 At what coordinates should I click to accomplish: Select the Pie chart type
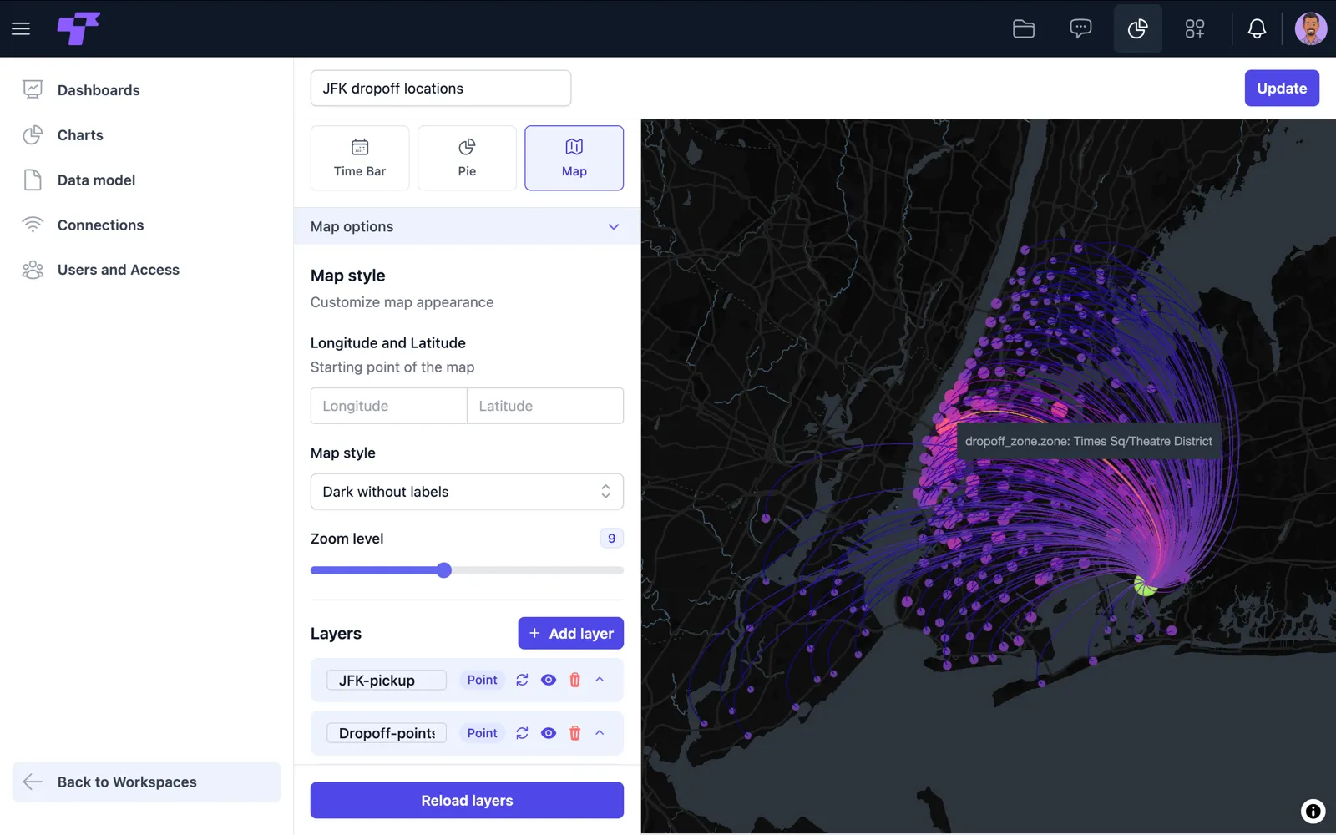(x=467, y=158)
